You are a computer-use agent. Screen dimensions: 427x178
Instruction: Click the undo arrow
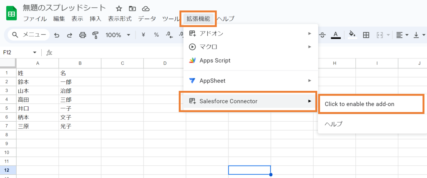click(x=57, y=35)
